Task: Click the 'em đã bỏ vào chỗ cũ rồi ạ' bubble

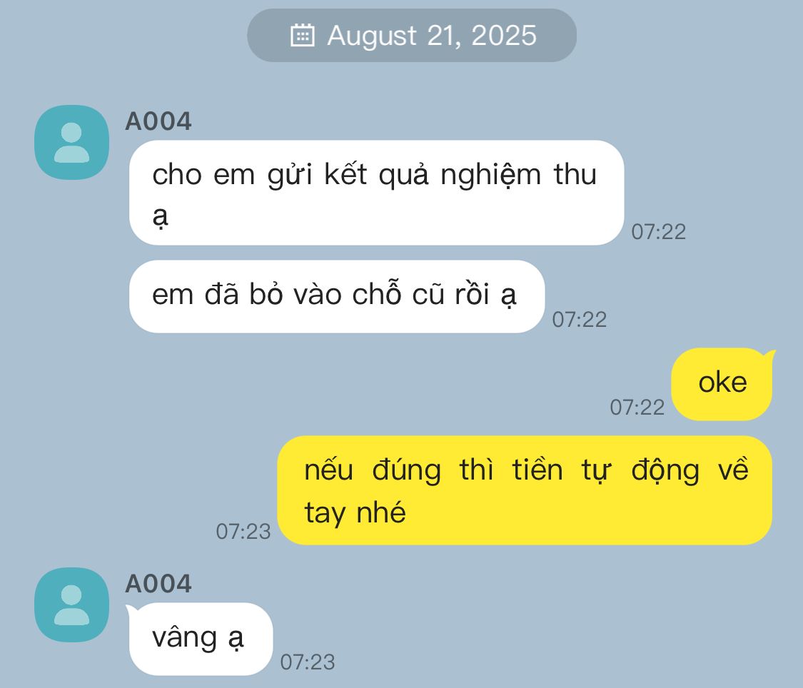Action: [337, 296]
